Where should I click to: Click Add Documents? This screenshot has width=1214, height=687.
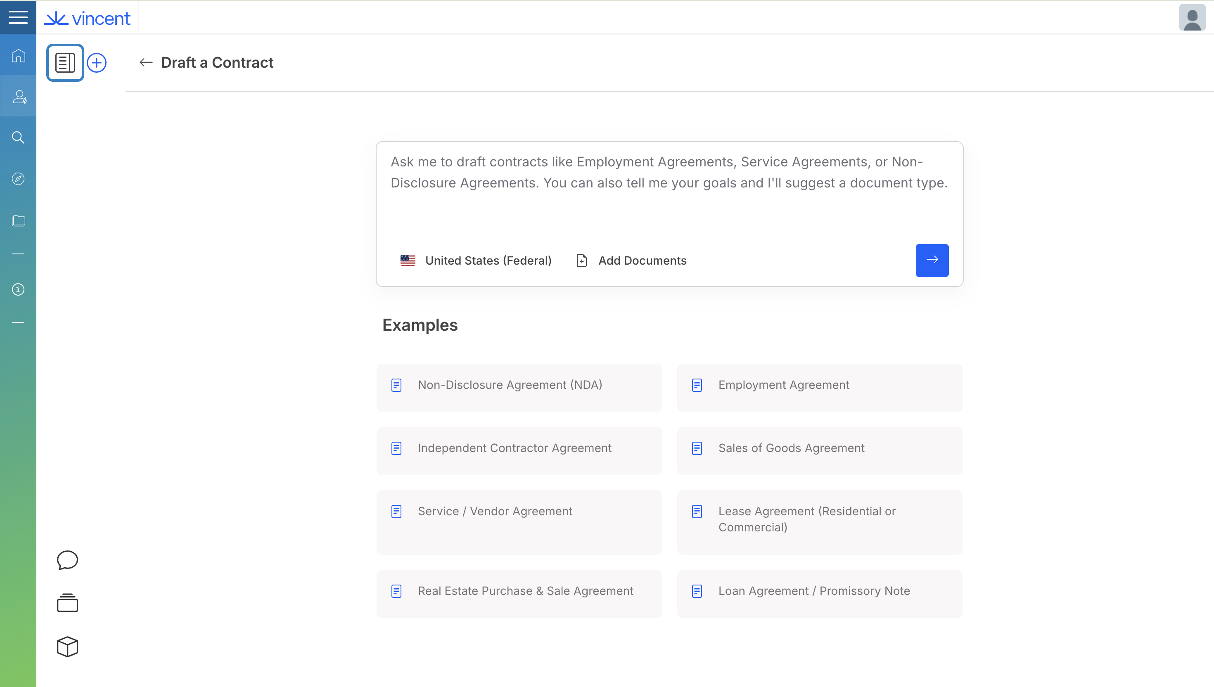631,261
